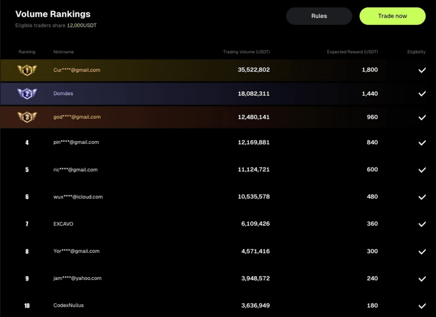436x317 pixels.
Task: Click eligibility checkmark for Yor****@gmail.com
Action: click(422, 252)
